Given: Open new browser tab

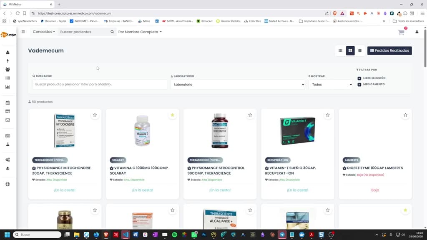Looking at the screenshot, I should pyautogui.click(x=59, y=4).
